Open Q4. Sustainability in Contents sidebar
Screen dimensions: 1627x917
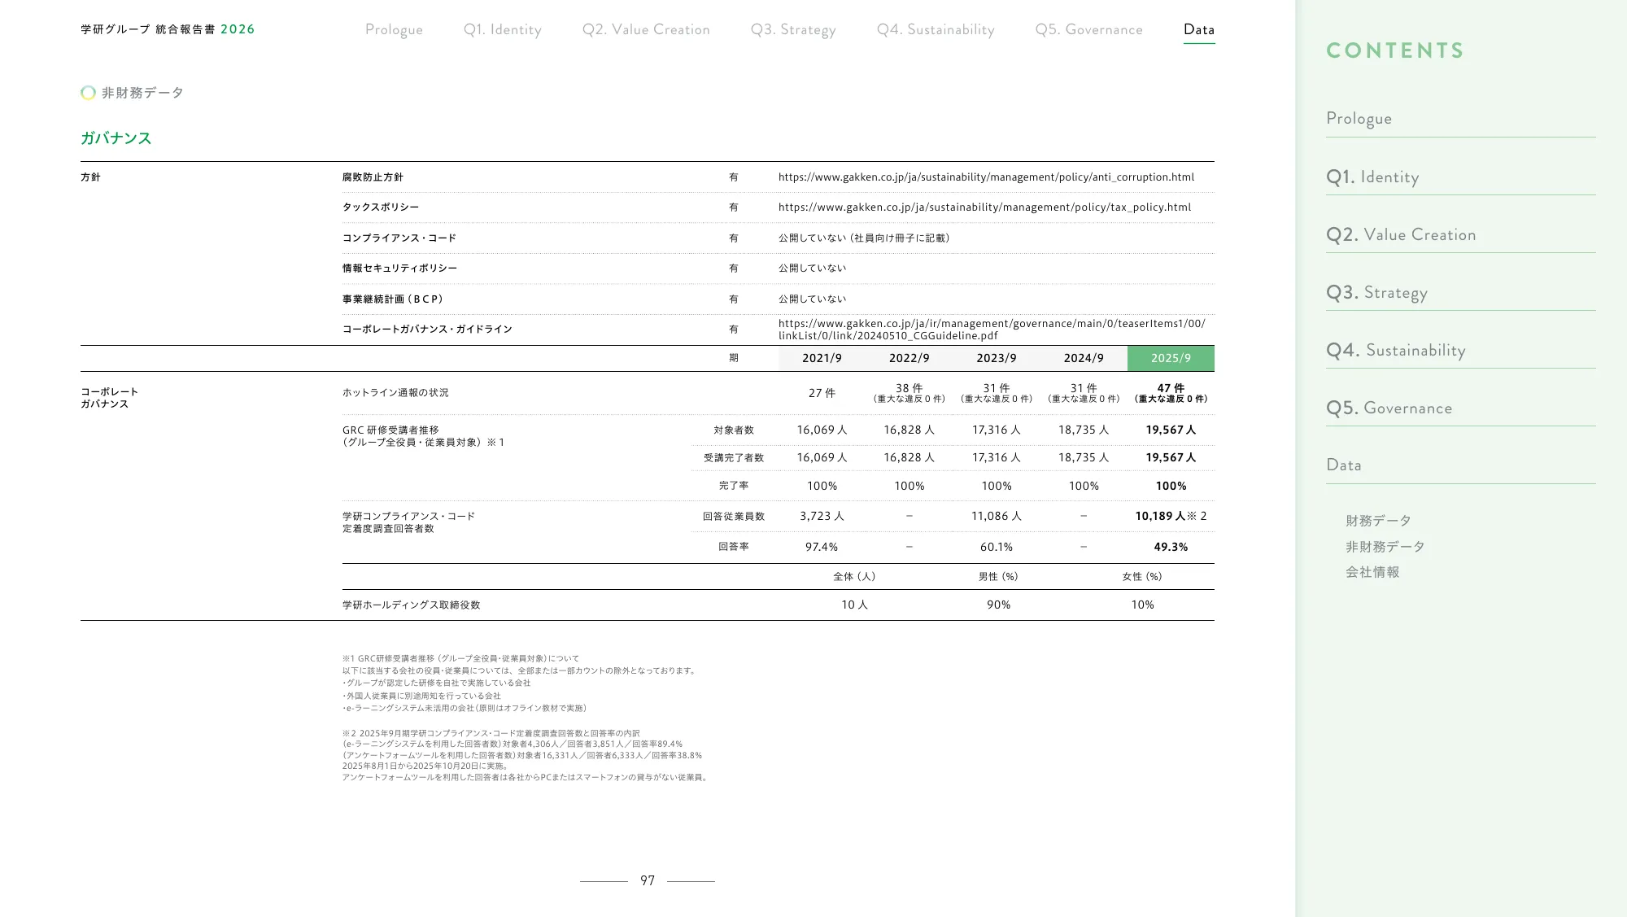click(1396, 351)
